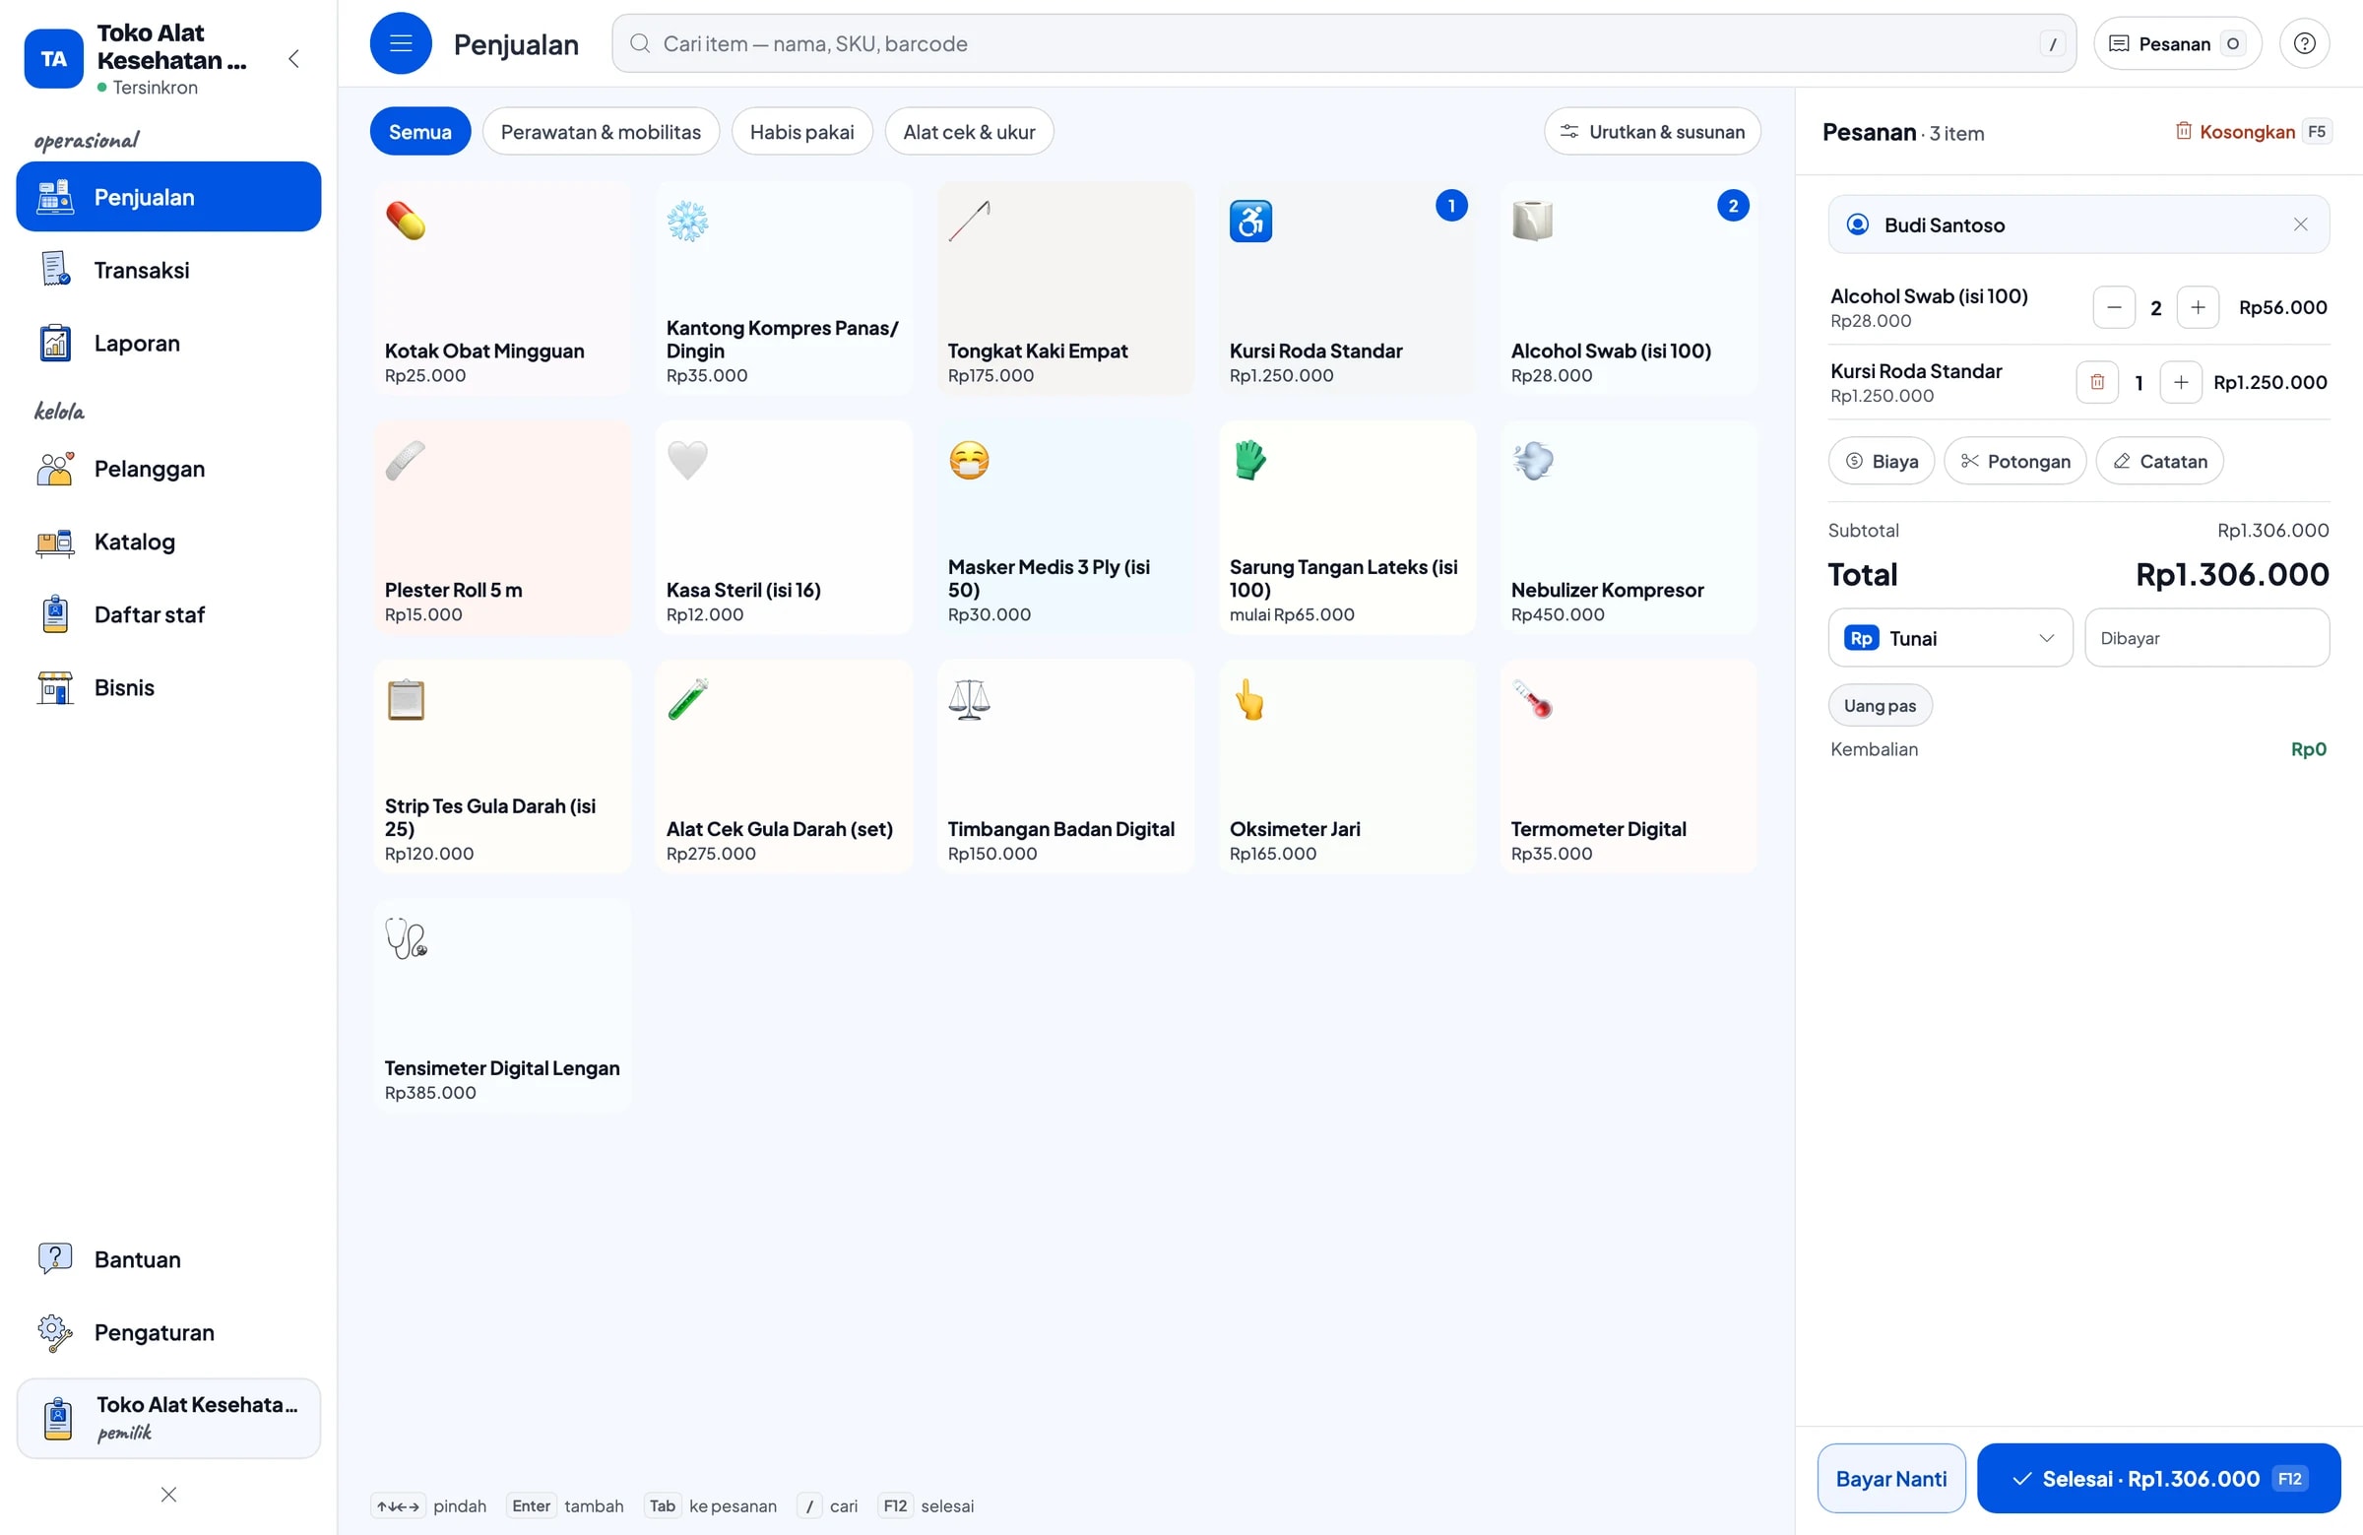Image resolution: width=2363 pixels, height=1535 pixels.
Task: Collapse sidebar with the chevron arrow
Action: (293, 58)
